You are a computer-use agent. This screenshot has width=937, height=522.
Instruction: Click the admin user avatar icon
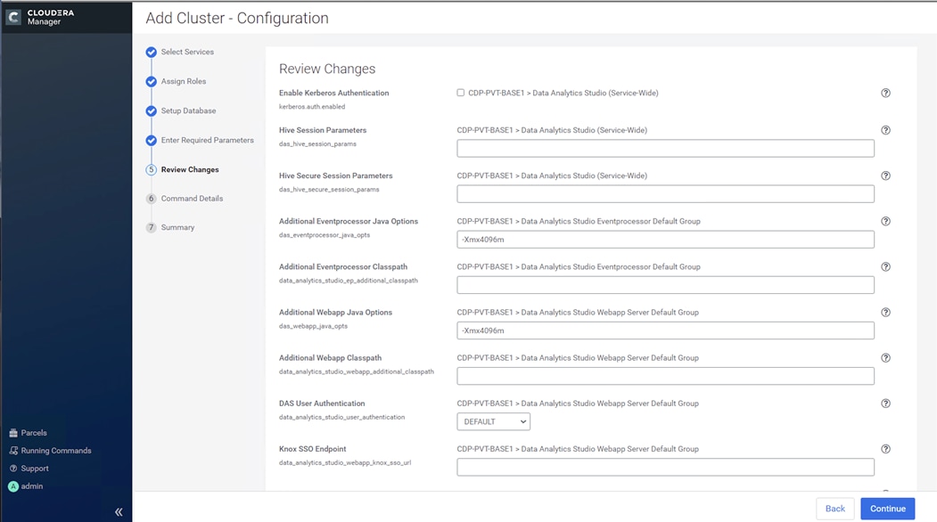pyautogui.click(x=13, y=486)
